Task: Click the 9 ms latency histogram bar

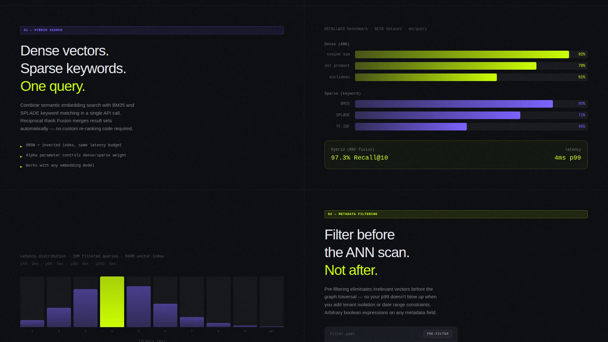Action: (x=245, y=326)
